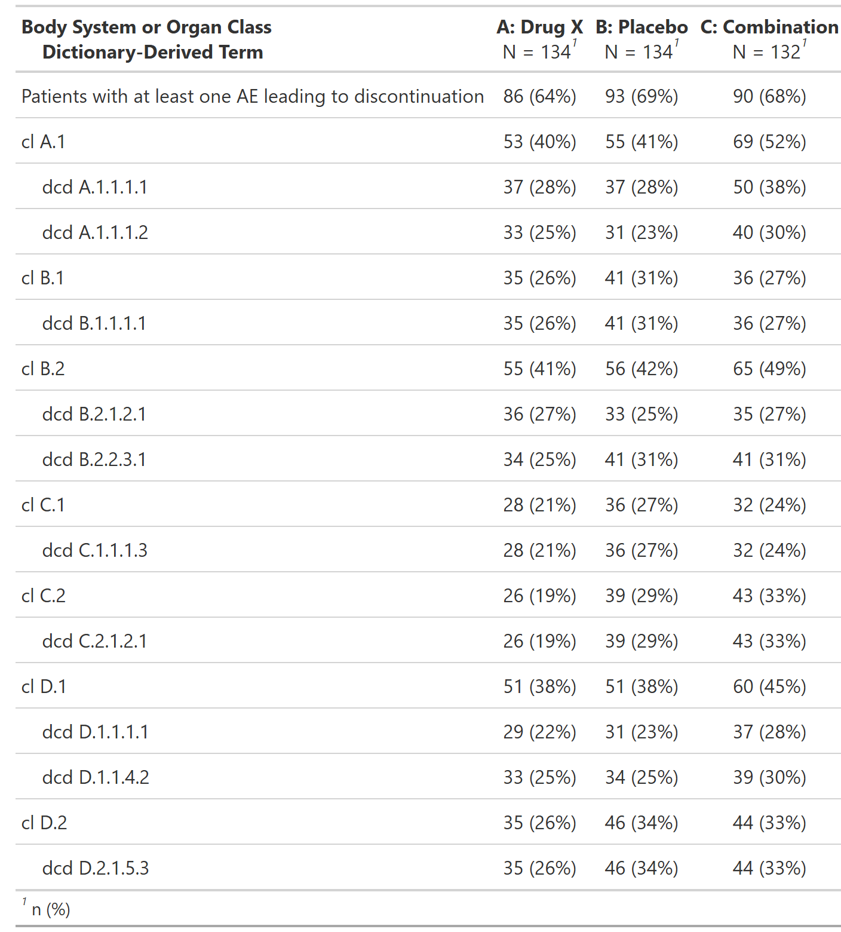841x932 pixels.
Task: Click the 'N = 132' Combination count
Action: (766, 53)
